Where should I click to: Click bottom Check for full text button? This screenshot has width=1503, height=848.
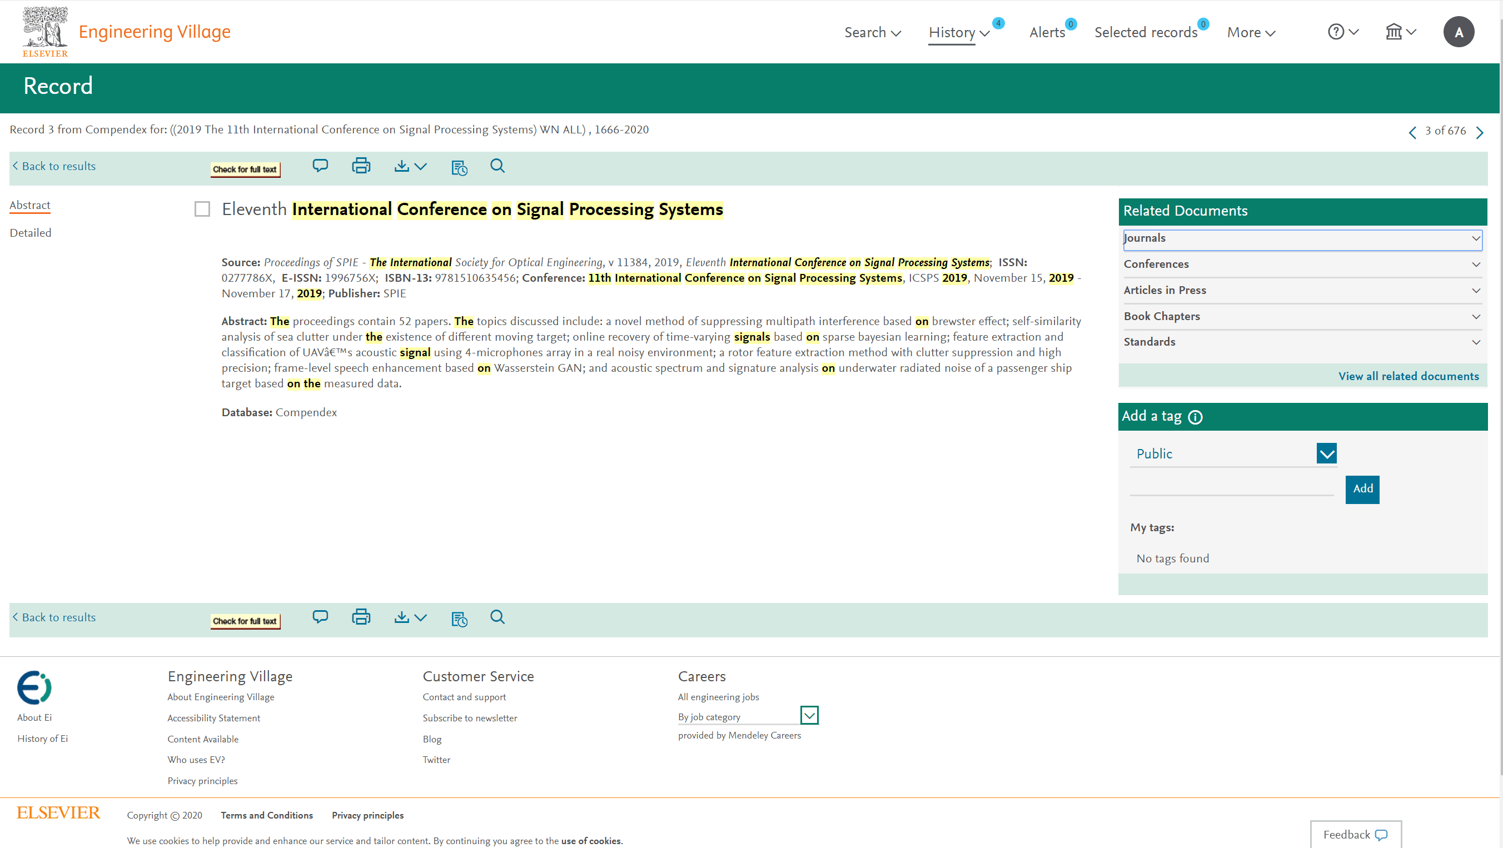245,621
